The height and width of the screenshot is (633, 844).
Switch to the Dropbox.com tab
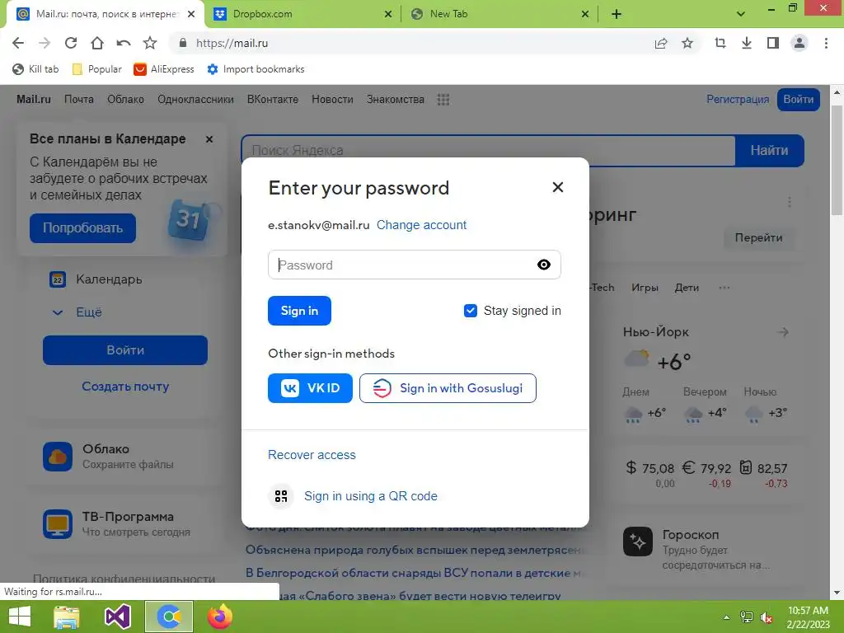[302, 14]
